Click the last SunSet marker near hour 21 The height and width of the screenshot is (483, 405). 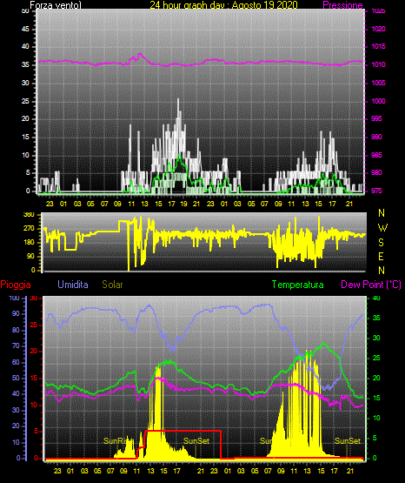coord(348,441)
